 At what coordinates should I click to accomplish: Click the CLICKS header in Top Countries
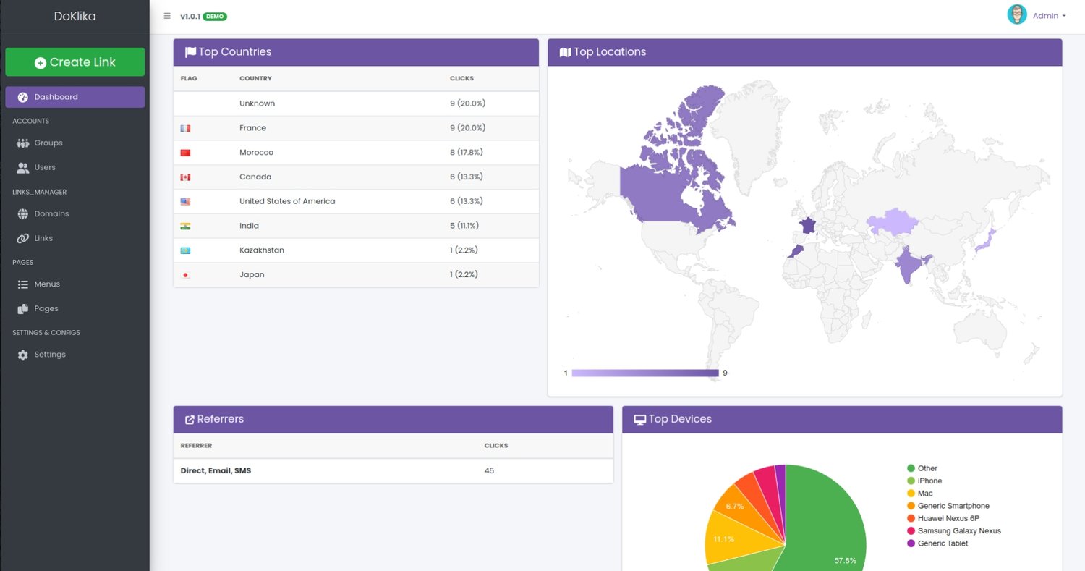[461, 78]
